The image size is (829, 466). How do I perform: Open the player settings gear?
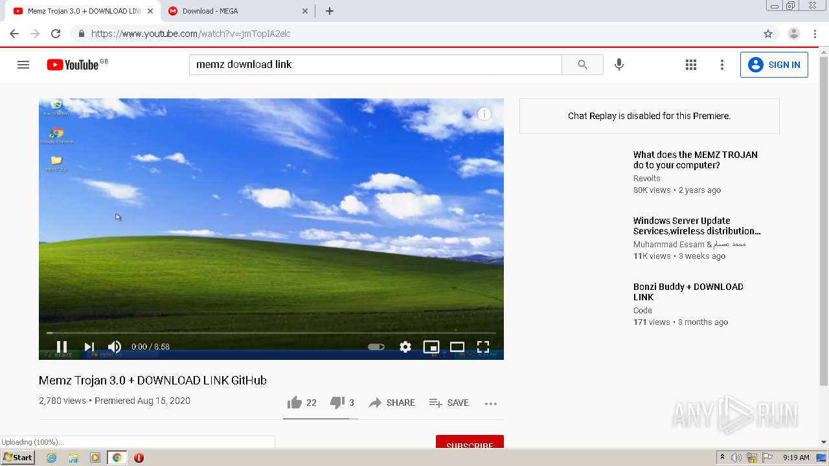coord(405,347)
